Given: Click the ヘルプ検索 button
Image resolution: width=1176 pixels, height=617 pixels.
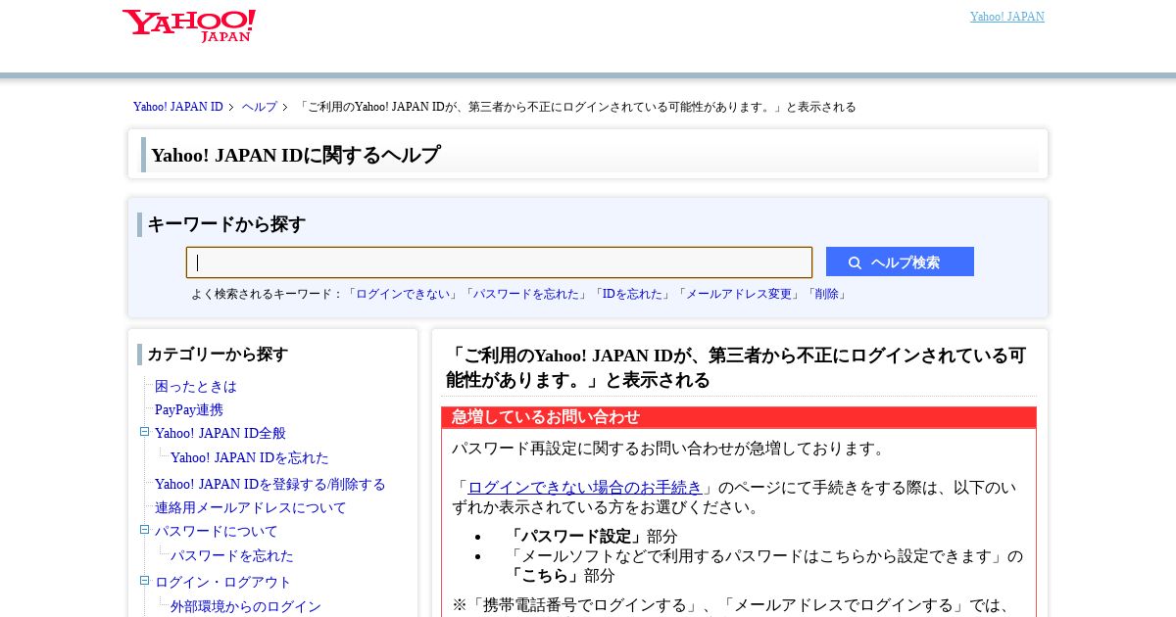Looking at the screenshot, I should point(900,261).
